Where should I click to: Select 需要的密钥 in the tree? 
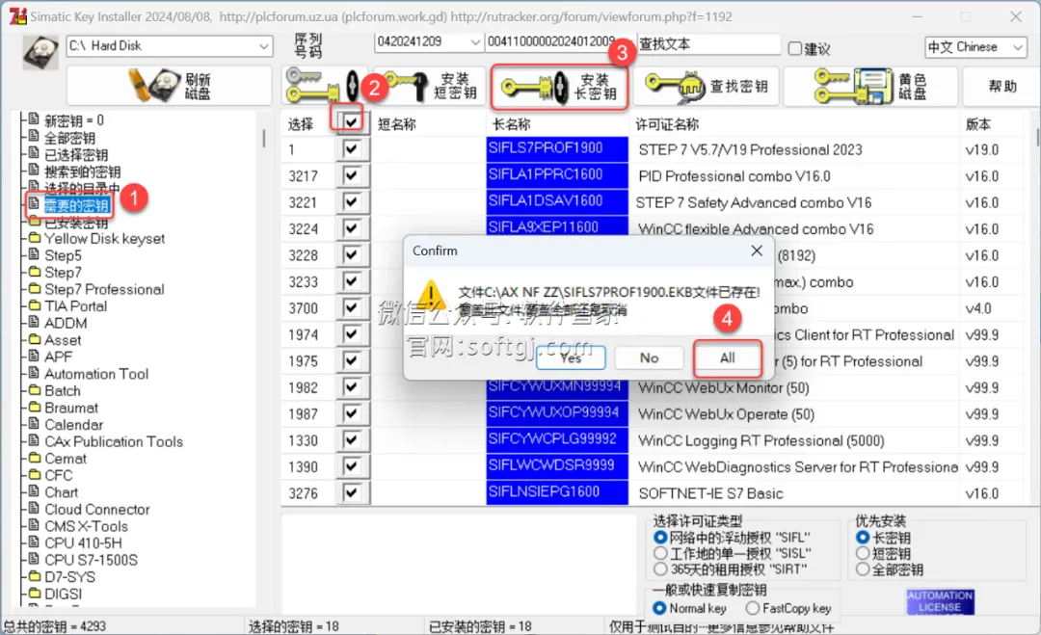point(76,205)
